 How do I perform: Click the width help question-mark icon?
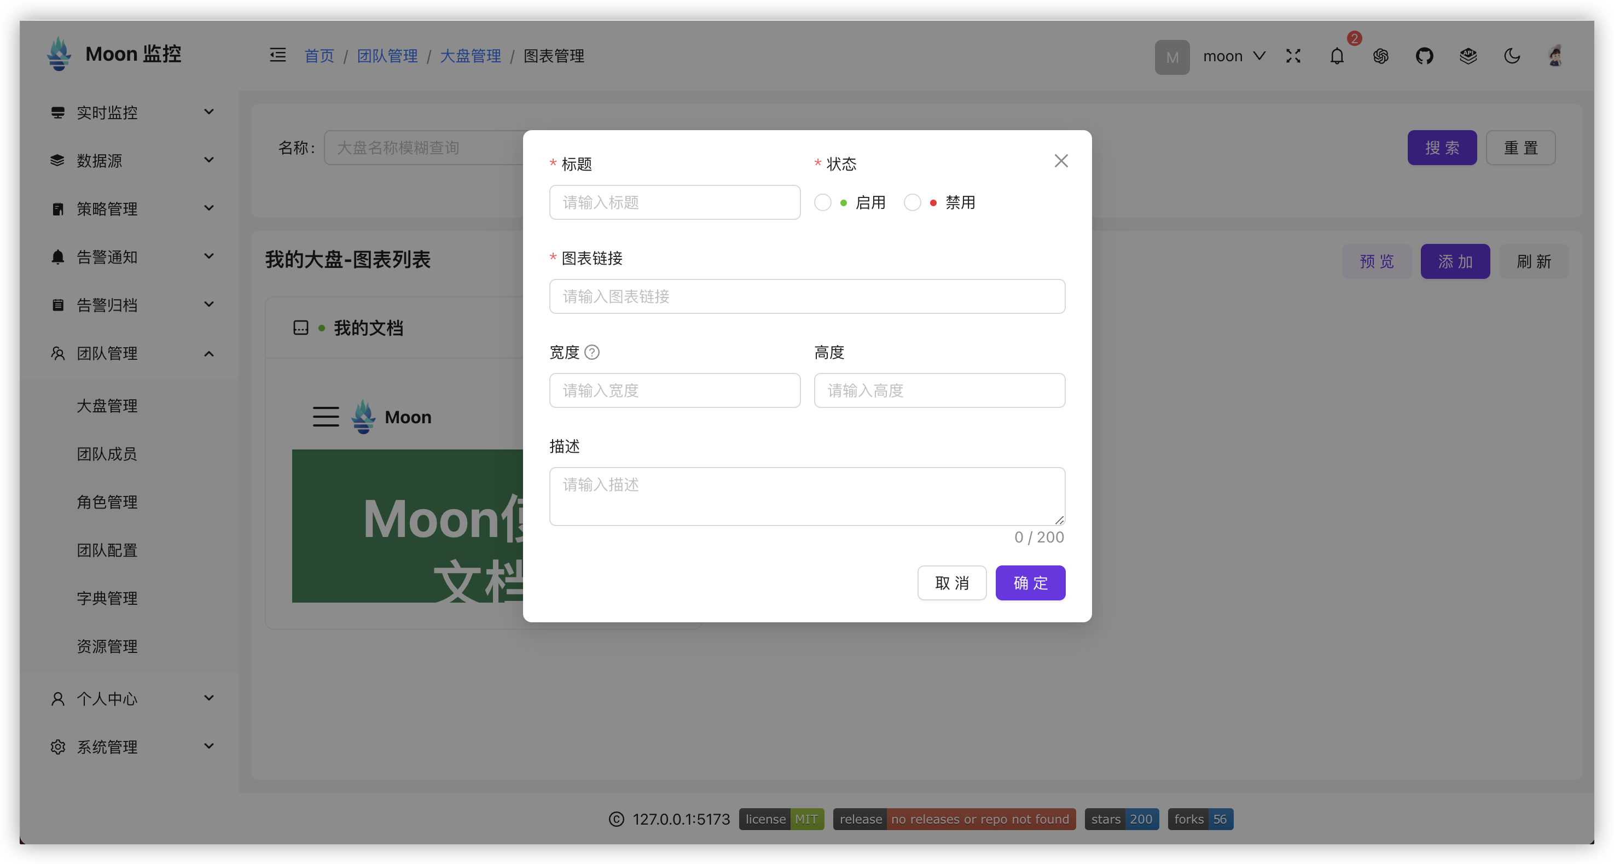pyautogui.click(x=592, y=353)
